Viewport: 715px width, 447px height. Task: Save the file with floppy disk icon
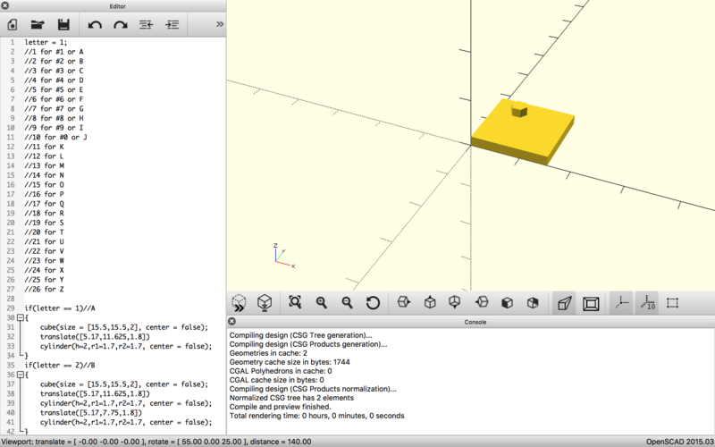63,25
